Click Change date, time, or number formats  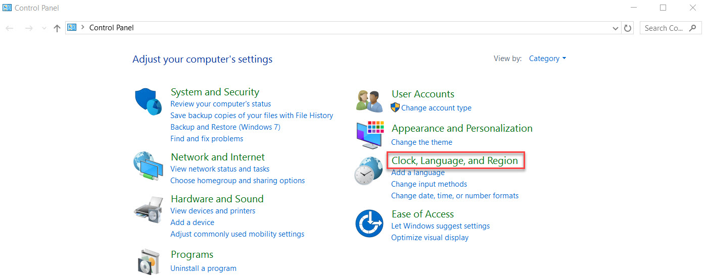pos(455,196)
